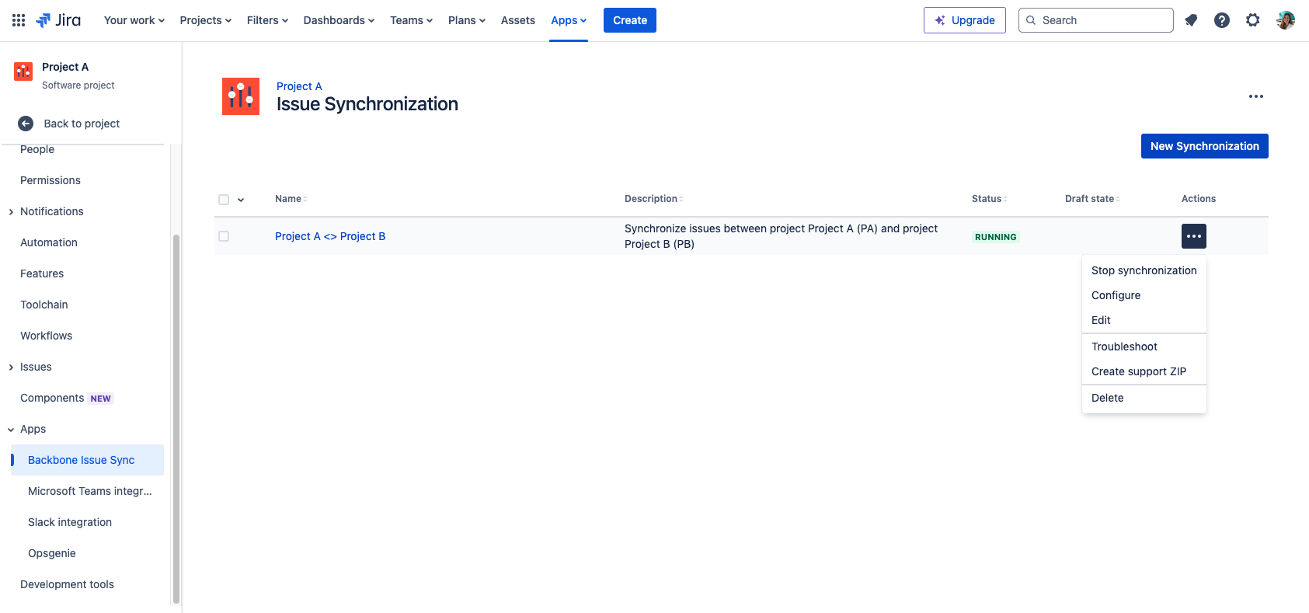The height and width of the screenshot is (613, 1309).
Task: Choose Troubleshoot in the actions menu
Action: point(1124,347)
